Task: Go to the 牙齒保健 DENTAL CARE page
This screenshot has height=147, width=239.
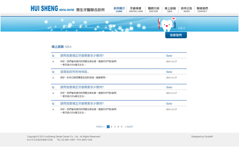Action: pyautogui.click(x=136, y=10)
